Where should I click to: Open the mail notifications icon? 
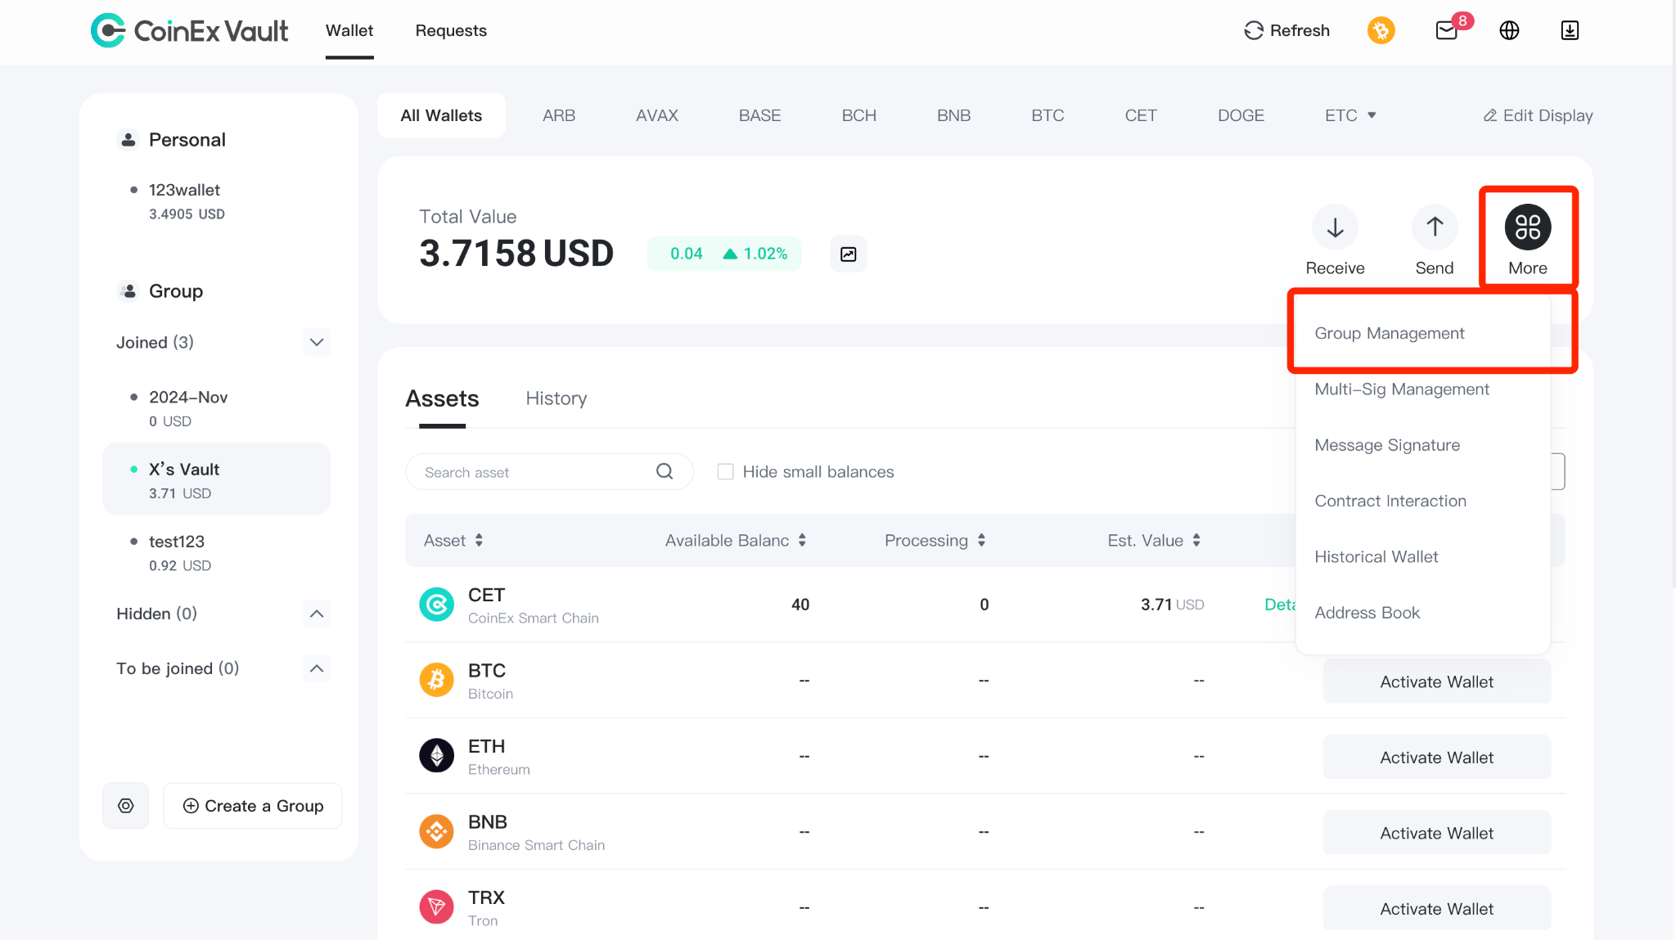click(1446, 31)
